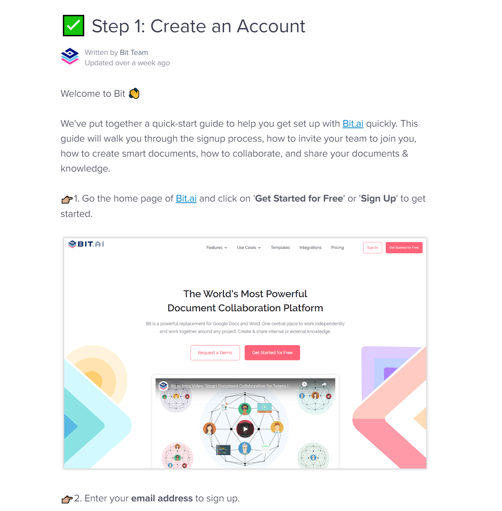Screen dimensions: 502x511
Task: Click the pointing hand before step 1
Action: (x=67, y=199)
